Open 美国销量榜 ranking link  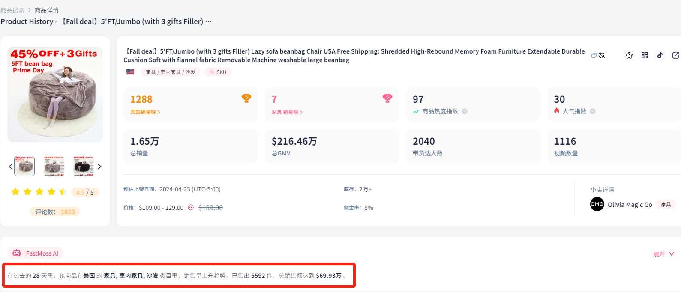pyautogui.click(x=145, y=112)
